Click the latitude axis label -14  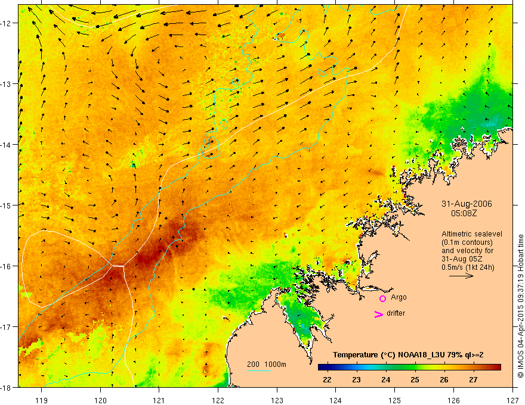pyautogui.click(x=6, y=145)
